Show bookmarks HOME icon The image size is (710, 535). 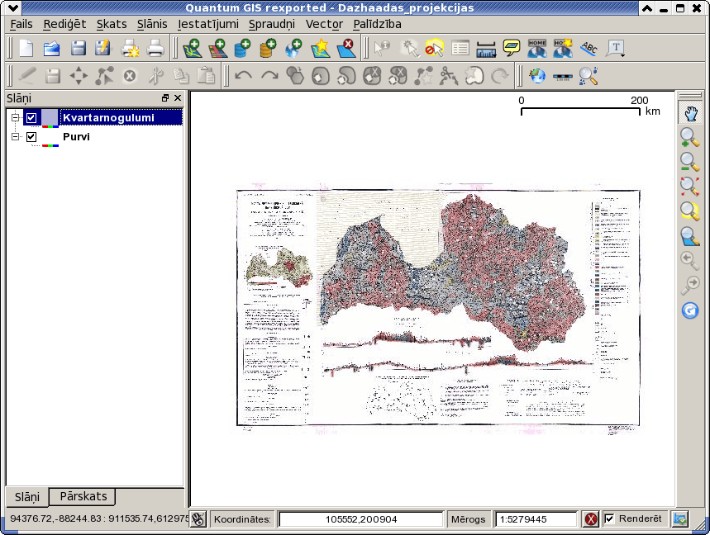(x=537, y=48)
